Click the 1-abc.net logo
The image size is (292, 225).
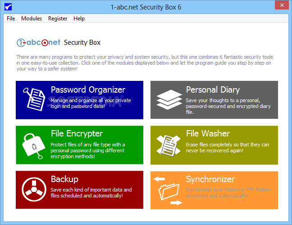tap(38, 42)
